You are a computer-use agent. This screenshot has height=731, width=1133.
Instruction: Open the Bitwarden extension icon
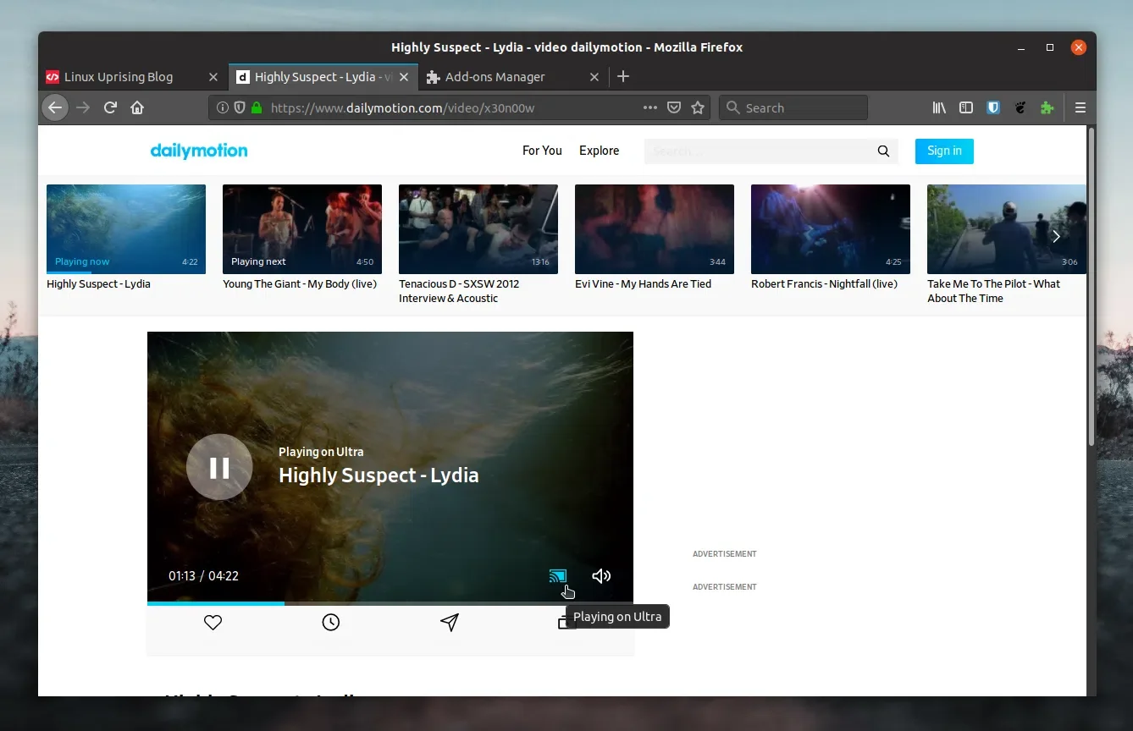click(x=994, y=108)
